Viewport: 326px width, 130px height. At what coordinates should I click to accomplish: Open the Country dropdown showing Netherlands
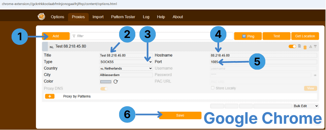click(x=126, y=68)
